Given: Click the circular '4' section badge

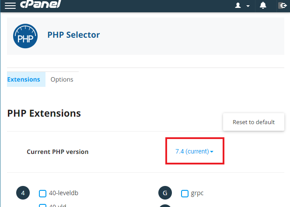Looking at the screenshot, I should tap(23, 193).
